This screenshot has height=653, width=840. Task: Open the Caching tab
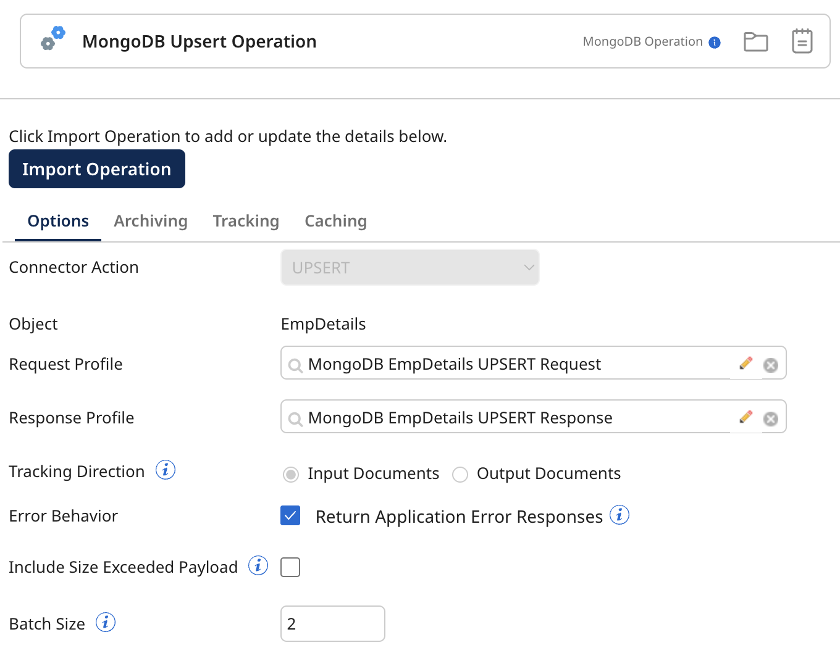[335, 221]
